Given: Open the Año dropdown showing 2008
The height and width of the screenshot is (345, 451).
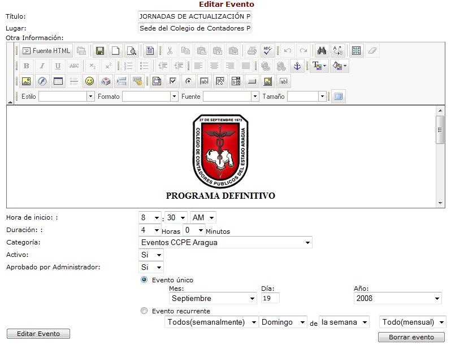Looking at the screenshot, I should [397, 298].
